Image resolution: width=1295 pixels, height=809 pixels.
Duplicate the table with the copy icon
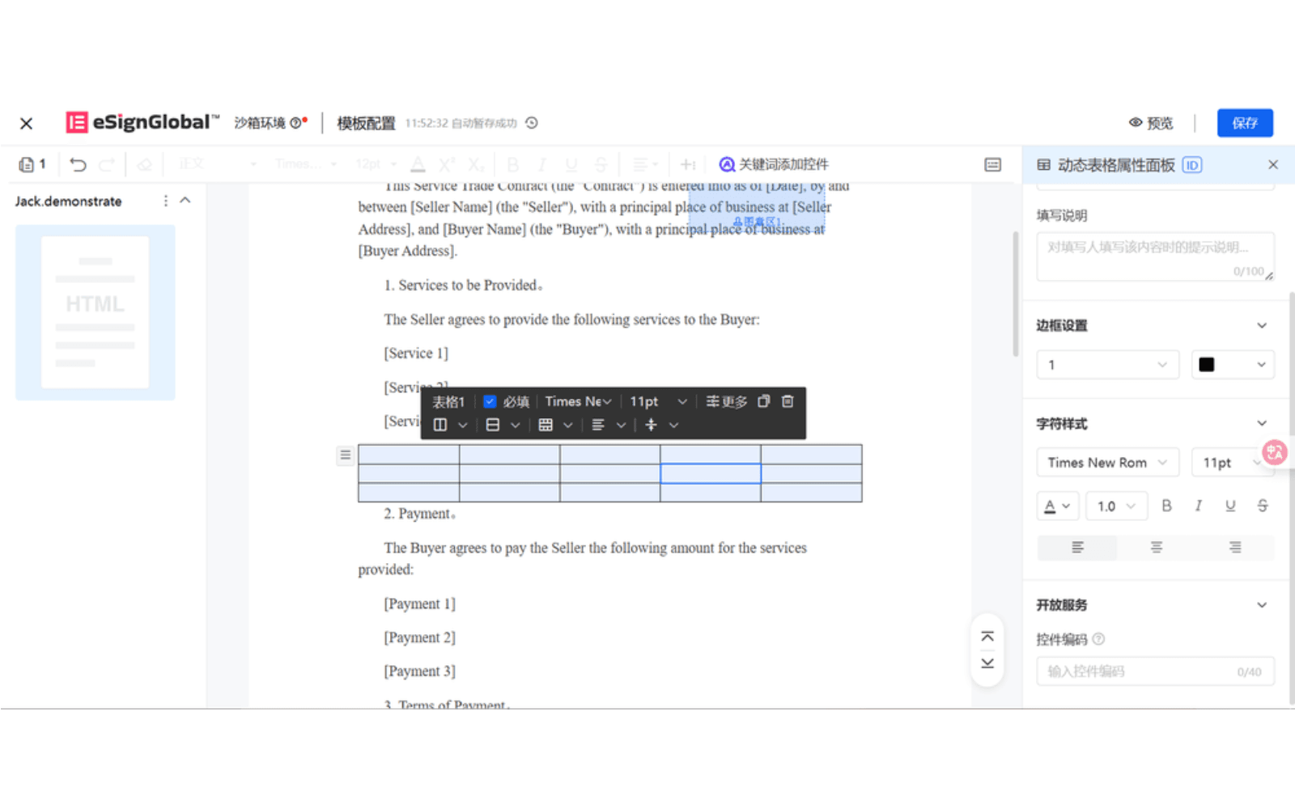[763, 401]
